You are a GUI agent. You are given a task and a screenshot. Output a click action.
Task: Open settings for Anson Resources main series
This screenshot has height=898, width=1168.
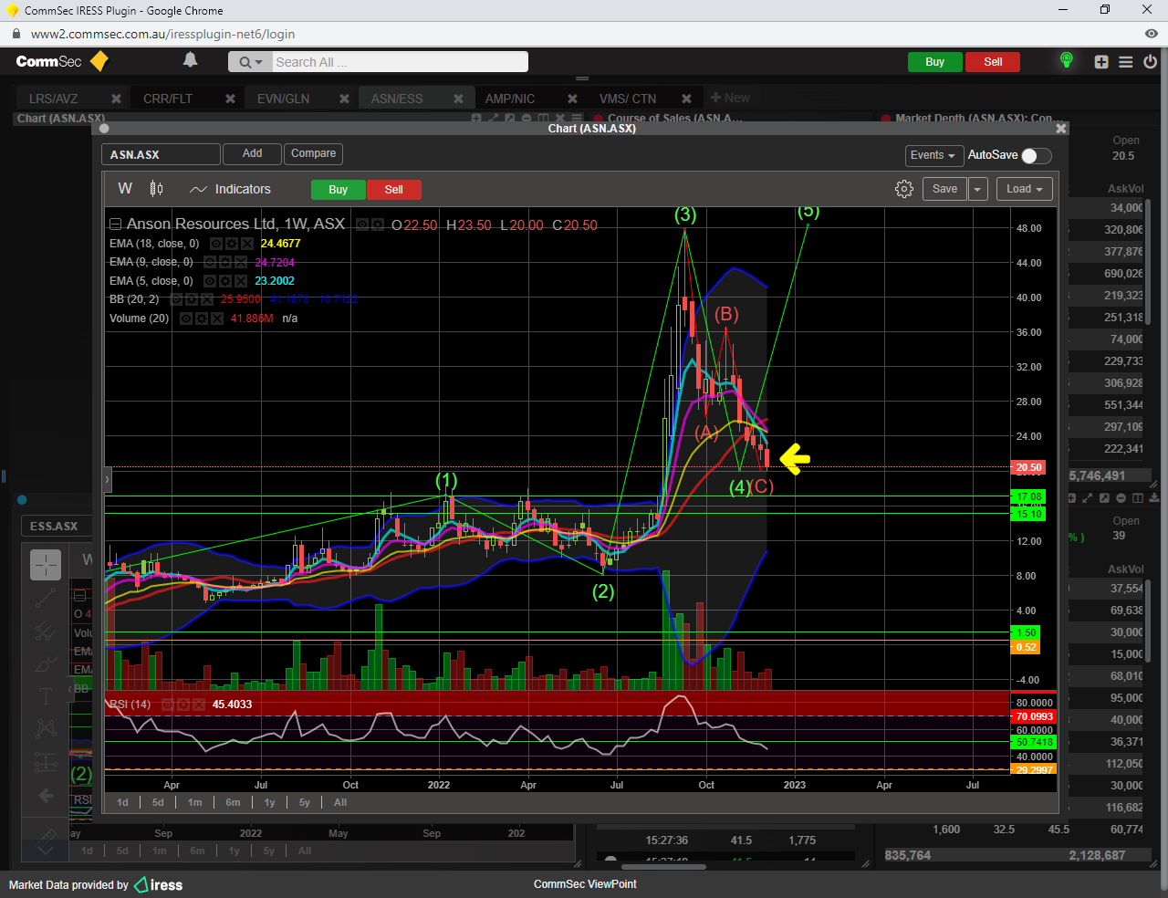click(378, 224)
